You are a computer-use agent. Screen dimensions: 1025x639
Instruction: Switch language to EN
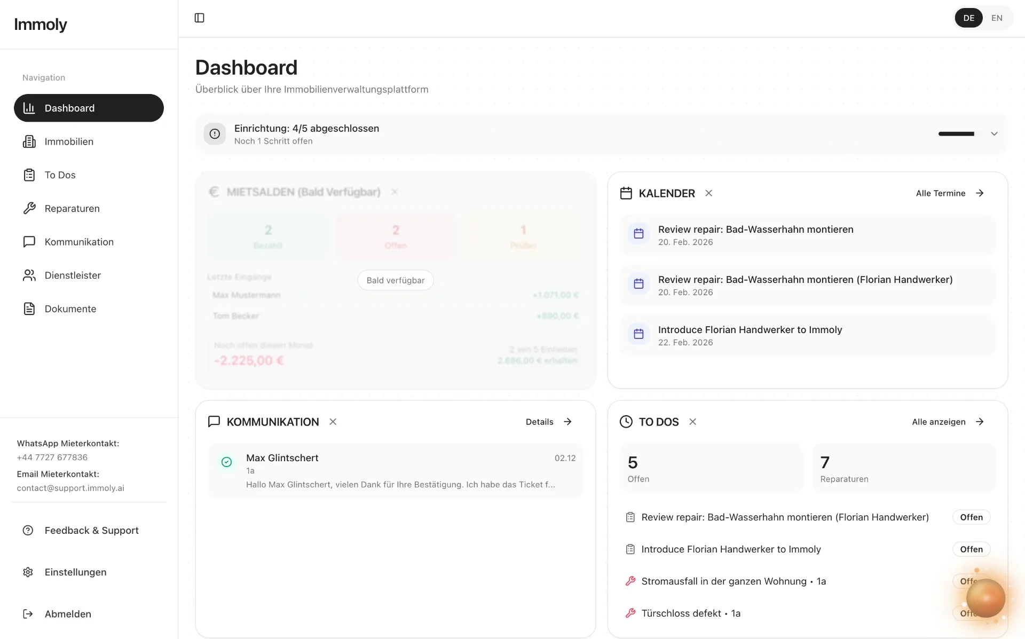[x=997, y=18]
